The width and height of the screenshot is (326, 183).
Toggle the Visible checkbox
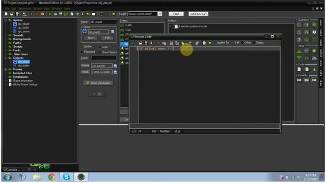click(x=83, y=46)
